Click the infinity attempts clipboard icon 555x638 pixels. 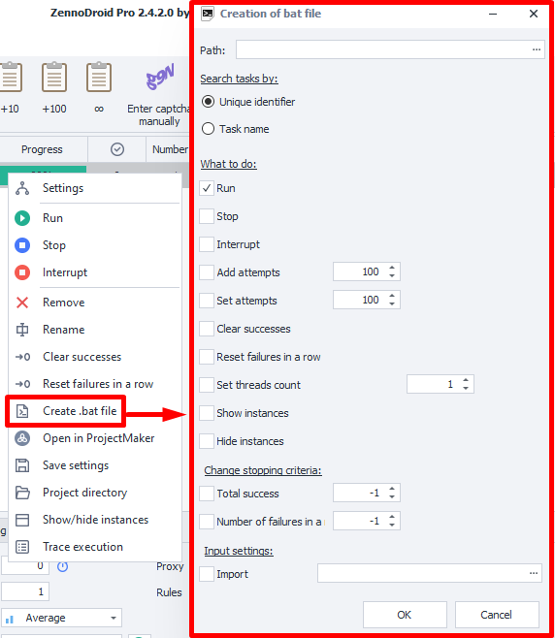click(99, 78)
